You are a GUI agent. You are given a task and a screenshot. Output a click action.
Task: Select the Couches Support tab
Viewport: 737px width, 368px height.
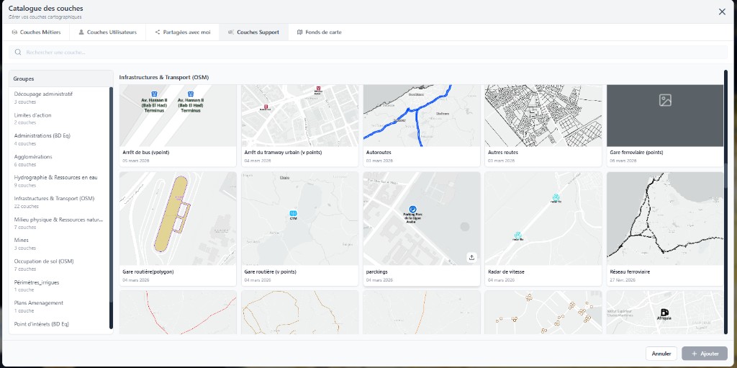pyautogui.click(x=253, y=32)
